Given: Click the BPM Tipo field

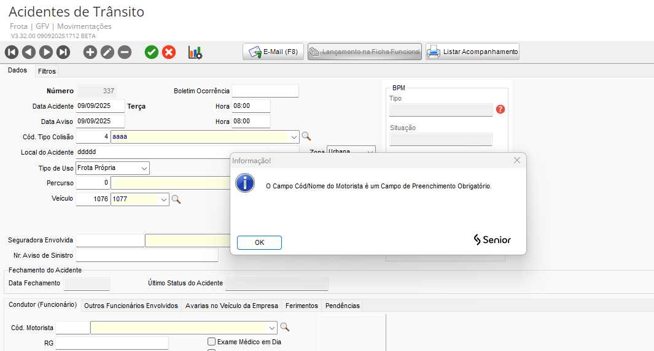Looking at the screenshot, I should [441, 110].
